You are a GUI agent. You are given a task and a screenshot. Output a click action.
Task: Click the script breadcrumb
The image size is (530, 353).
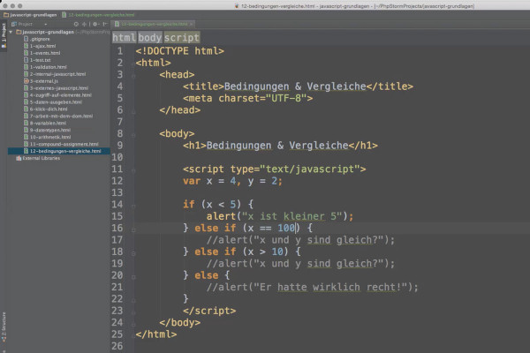click(181, 37)
